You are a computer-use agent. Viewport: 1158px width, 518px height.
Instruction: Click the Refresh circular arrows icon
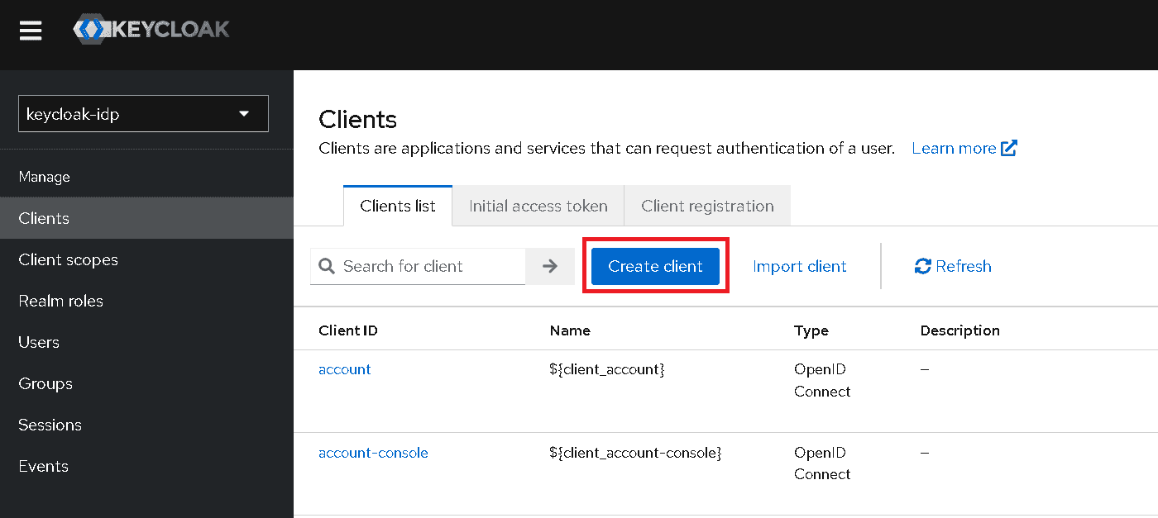pos(922,266)
